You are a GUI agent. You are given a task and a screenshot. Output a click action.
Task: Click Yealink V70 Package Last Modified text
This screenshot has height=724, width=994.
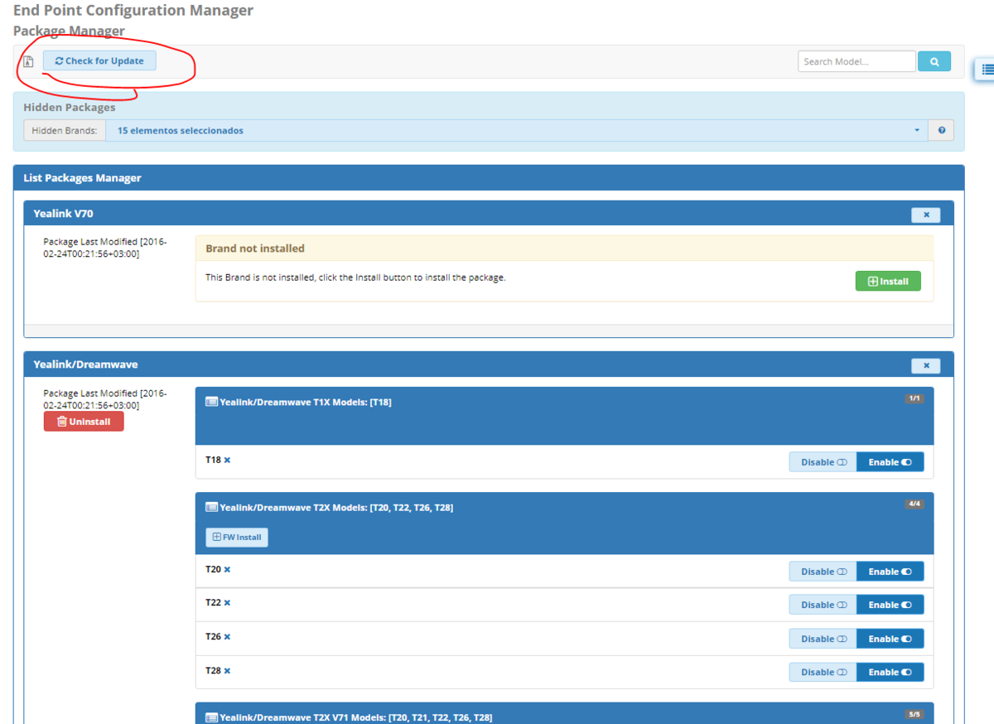105,248
